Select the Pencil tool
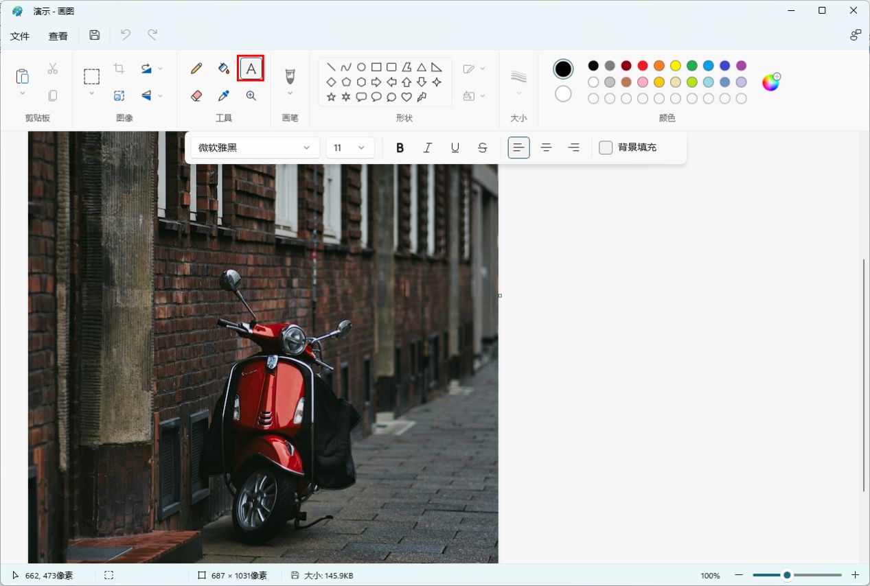Screen dimensions: 870x586 click(x=196, y=68)
